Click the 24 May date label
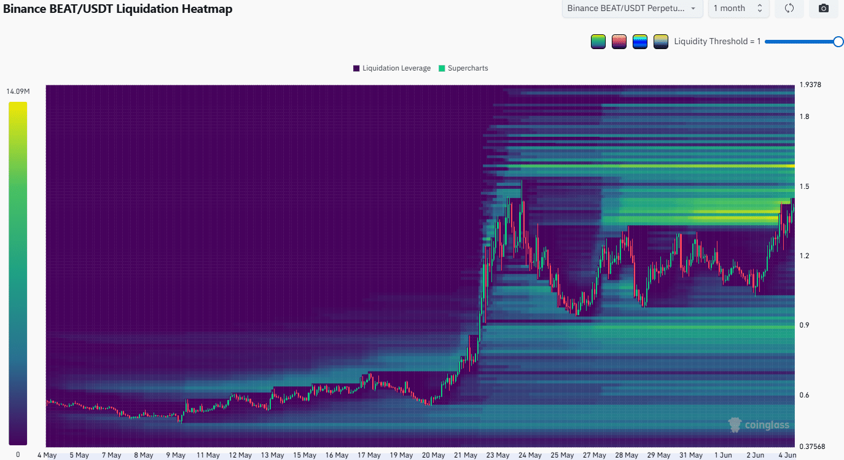 click(x=531, y=455)
